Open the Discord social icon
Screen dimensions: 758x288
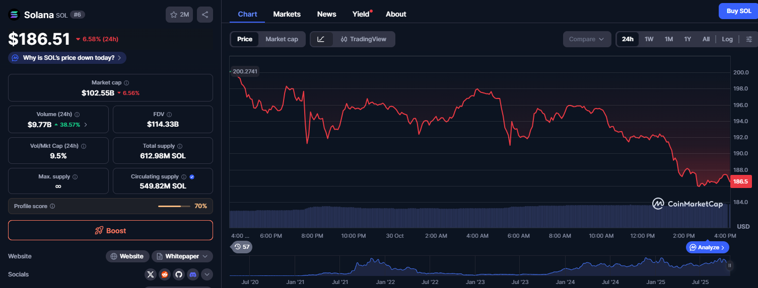[x=193, y=274]
